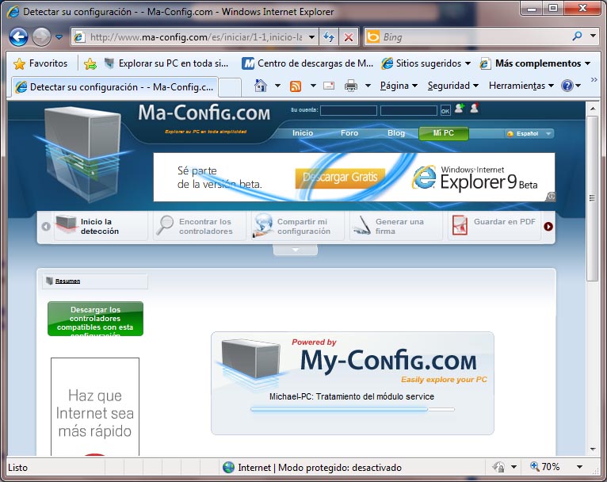Add page to favorites bar icon
This screenshot has width=607, height=482.
[90, 64]
